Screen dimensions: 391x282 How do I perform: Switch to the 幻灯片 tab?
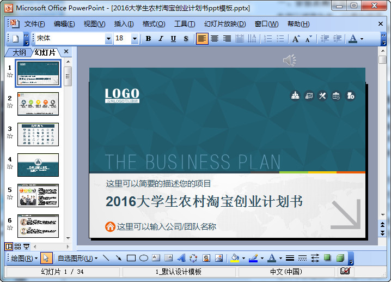45,52
